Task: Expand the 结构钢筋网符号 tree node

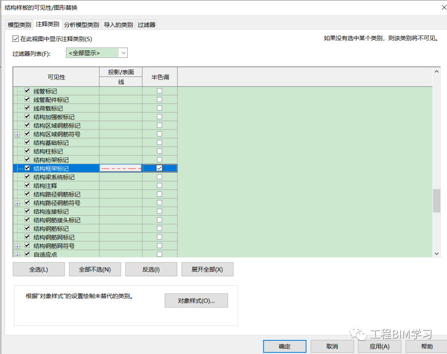Action: tap(17, 246)
